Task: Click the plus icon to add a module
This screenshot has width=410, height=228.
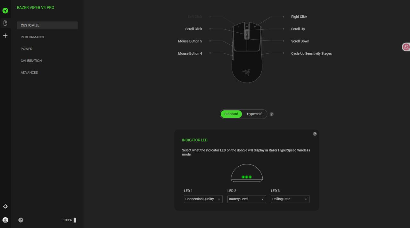Action: [x=5, y=36]
